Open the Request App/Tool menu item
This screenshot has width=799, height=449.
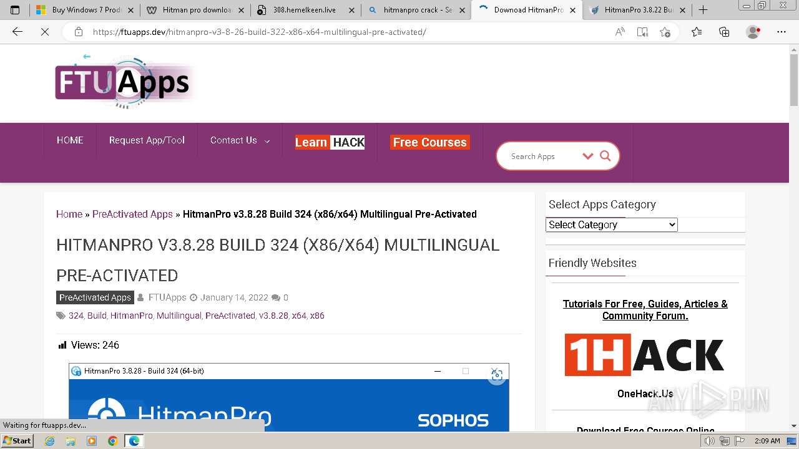(x=147, y=140)
